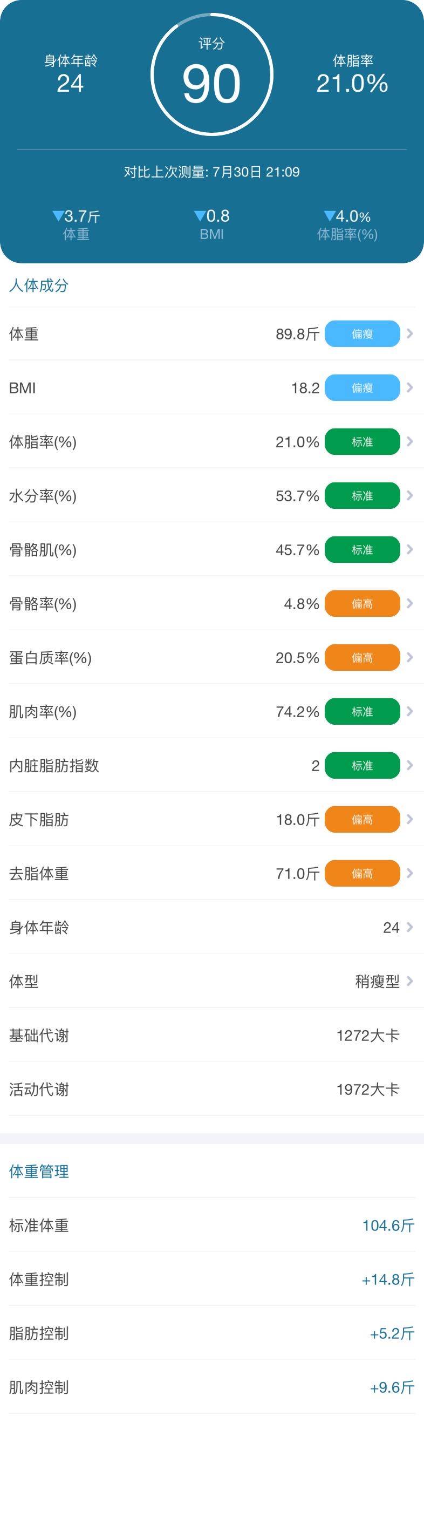Tap the weight change 3.7斤 indicator
The image size is (424, 1525).
tap(77, 217)
